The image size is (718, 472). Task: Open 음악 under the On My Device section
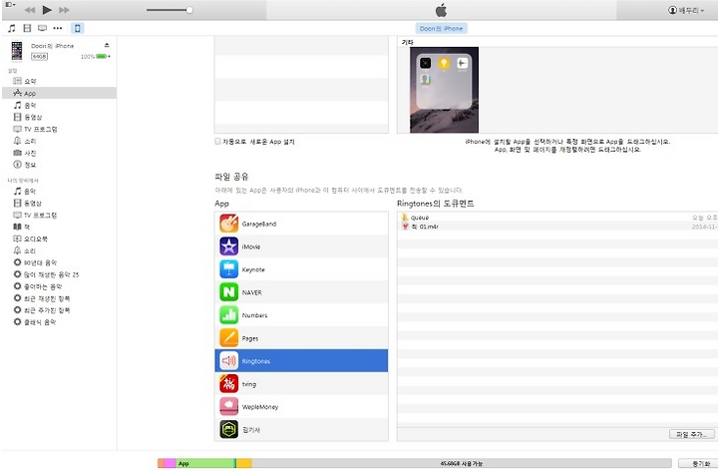59,191
